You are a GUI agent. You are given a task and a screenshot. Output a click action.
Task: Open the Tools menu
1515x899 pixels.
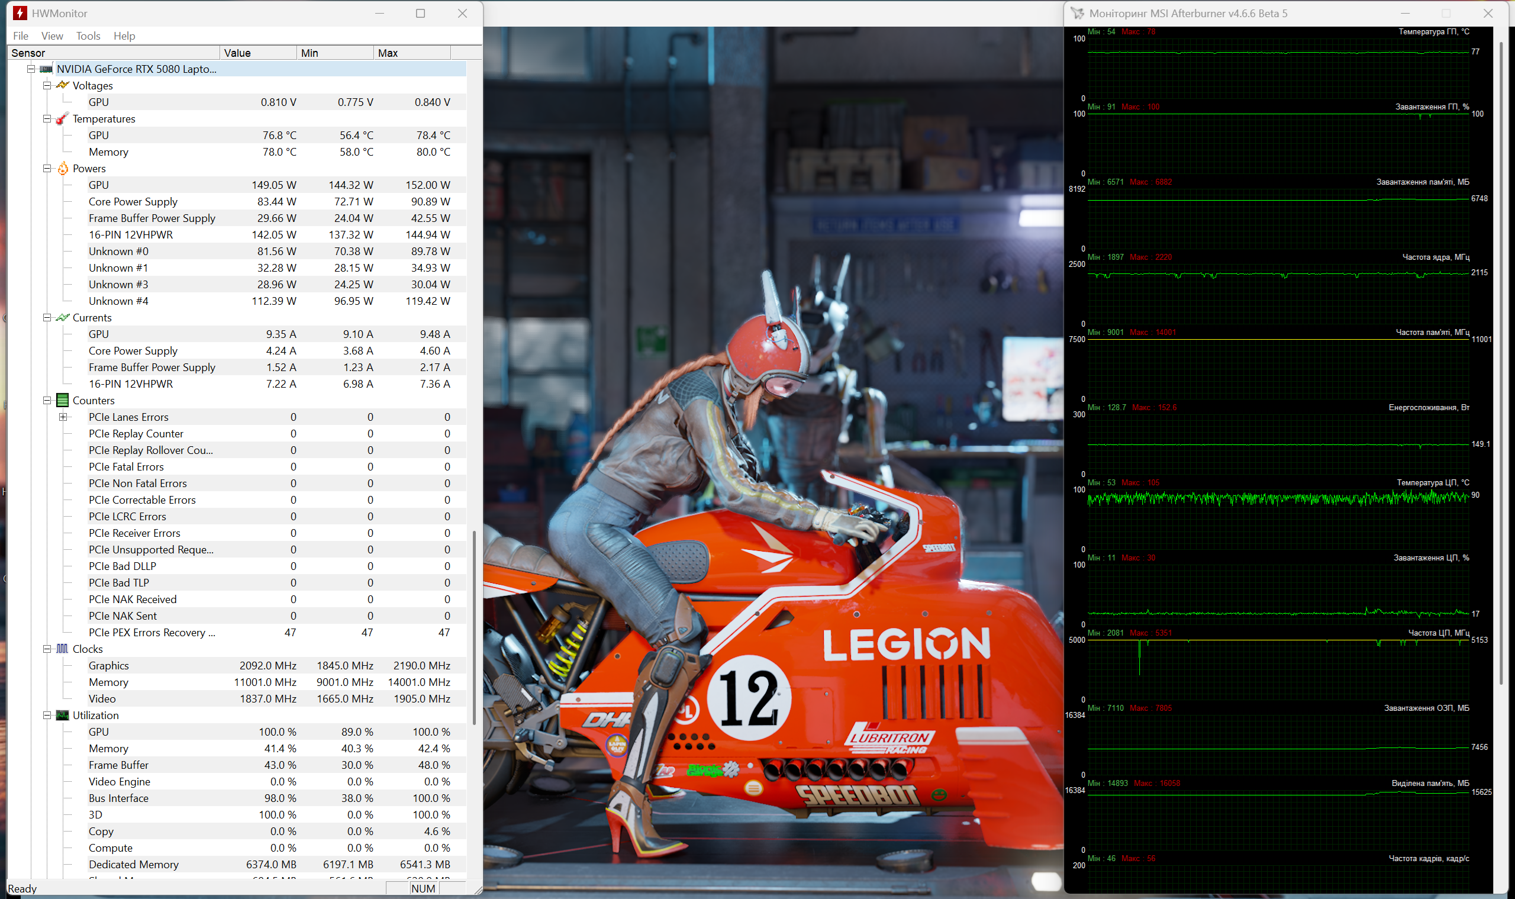88,36
